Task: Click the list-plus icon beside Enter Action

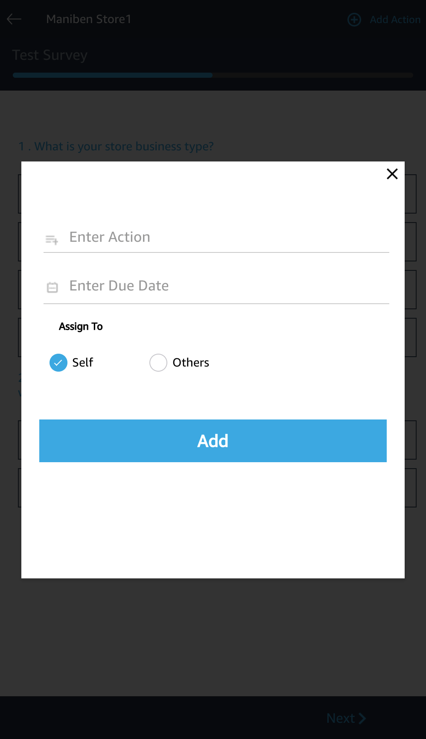Action: (52, 240)
